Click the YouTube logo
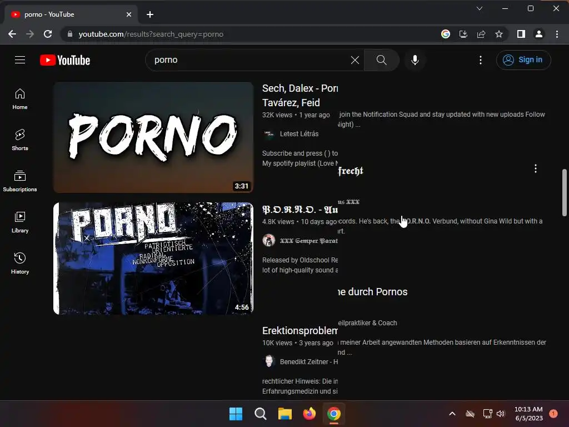Image resolution: width=569 pixels, height=427 pixels. click(65, 60)
